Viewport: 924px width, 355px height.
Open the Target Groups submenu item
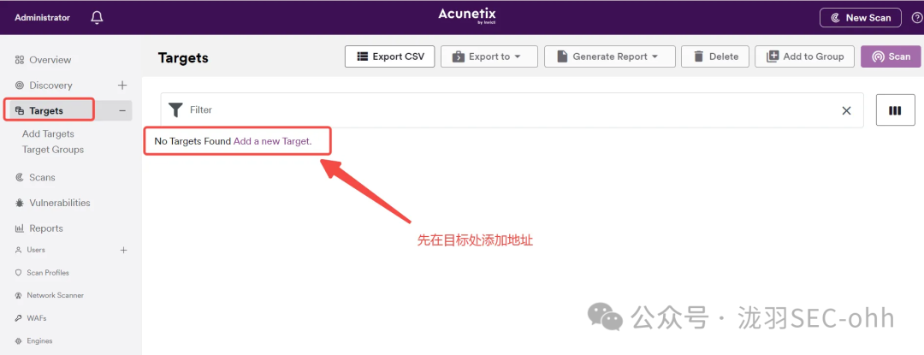(53, 150)
